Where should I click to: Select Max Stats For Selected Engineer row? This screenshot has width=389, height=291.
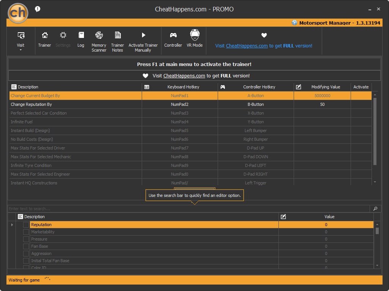190,174
